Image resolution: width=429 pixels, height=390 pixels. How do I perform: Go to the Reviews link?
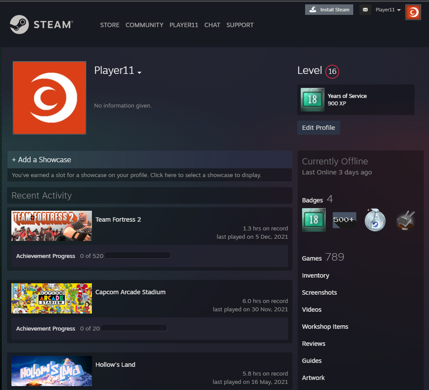[313, 344]
